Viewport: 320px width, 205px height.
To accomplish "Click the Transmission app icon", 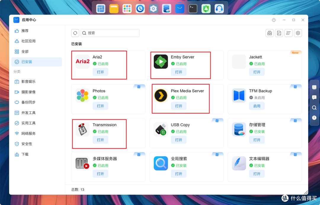I will pos(82,129).
